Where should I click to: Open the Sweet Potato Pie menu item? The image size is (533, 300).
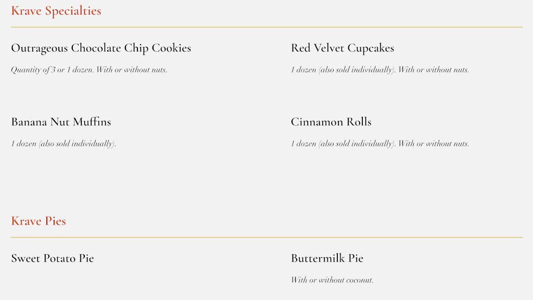52,258
